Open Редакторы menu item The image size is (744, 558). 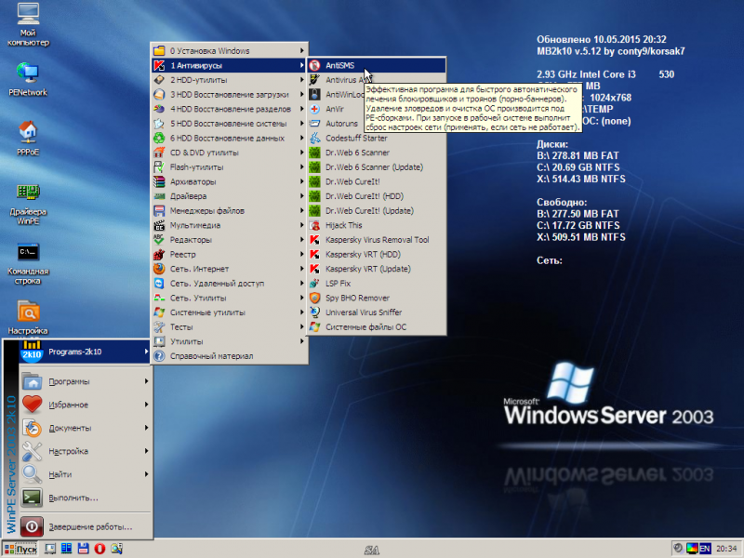pos(230,240)
